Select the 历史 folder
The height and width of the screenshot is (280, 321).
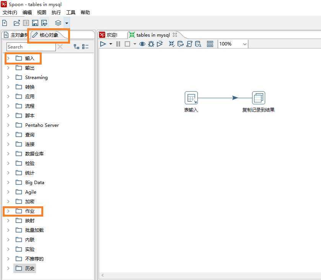[x=25, y=269]
